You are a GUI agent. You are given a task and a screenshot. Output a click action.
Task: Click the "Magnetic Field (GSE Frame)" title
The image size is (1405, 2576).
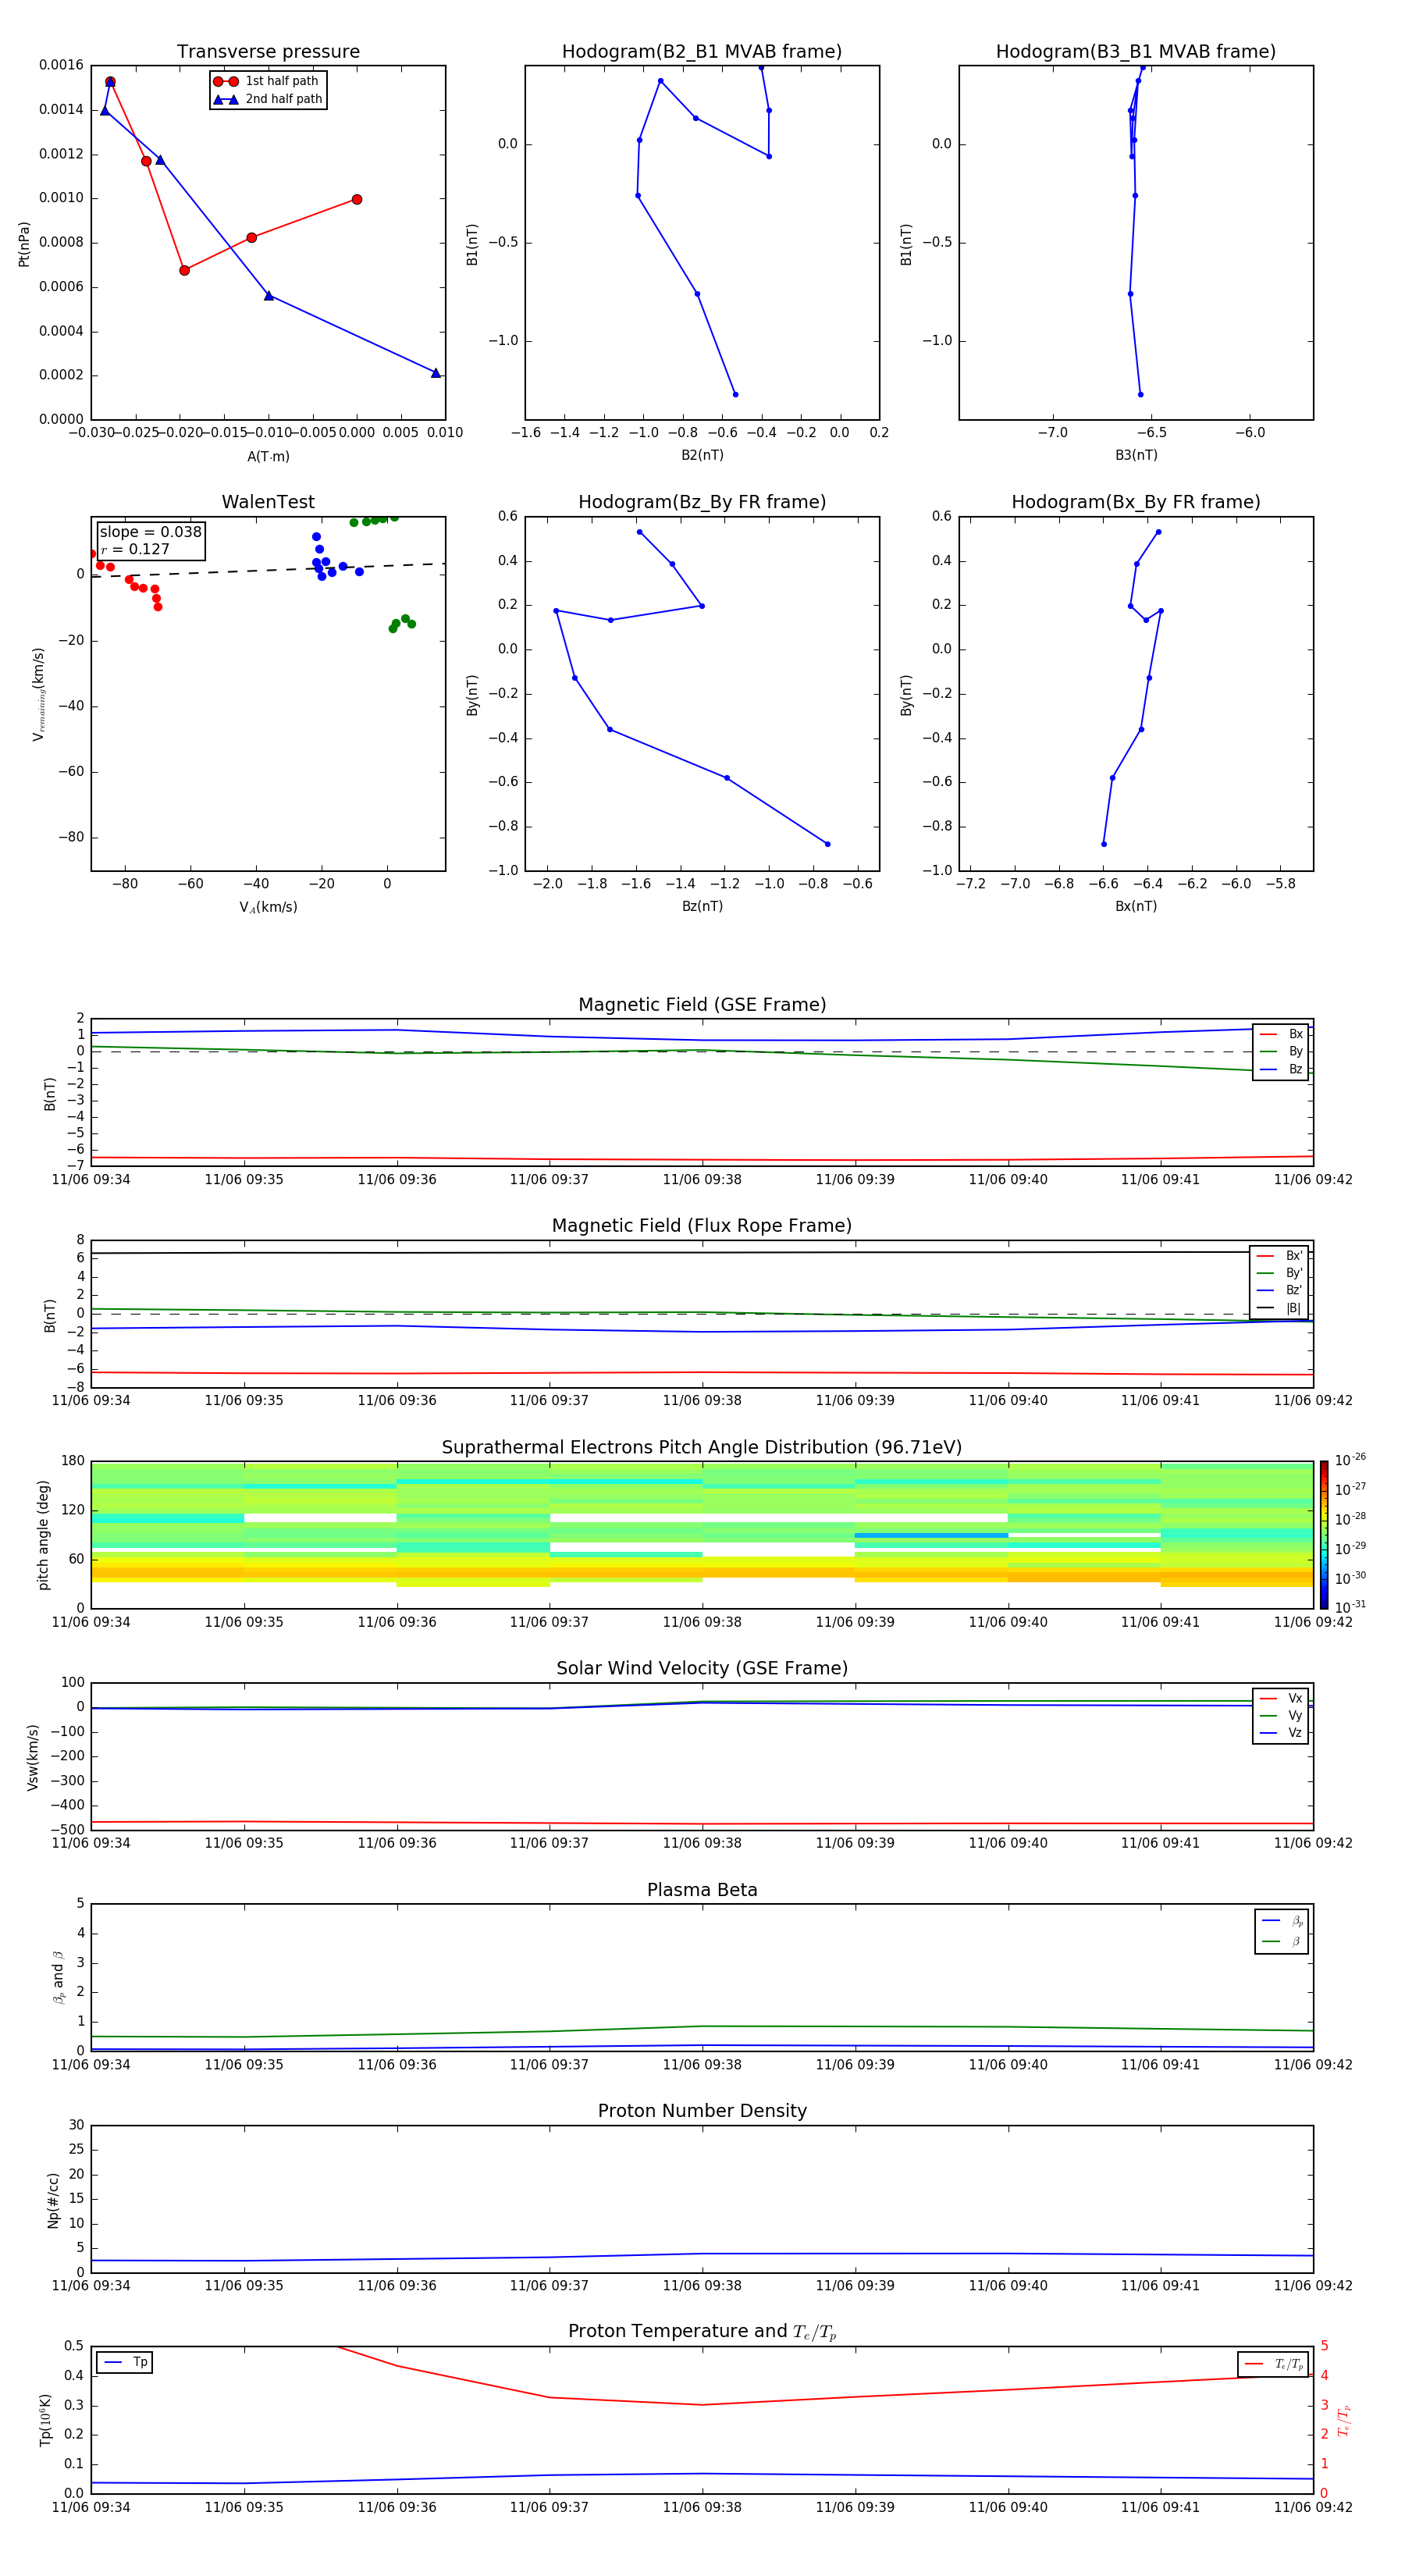point(702,1004)
